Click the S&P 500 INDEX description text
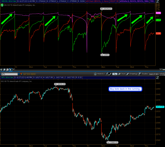The height and width of the screenshot is (147, 165). [x=30, y=74]
